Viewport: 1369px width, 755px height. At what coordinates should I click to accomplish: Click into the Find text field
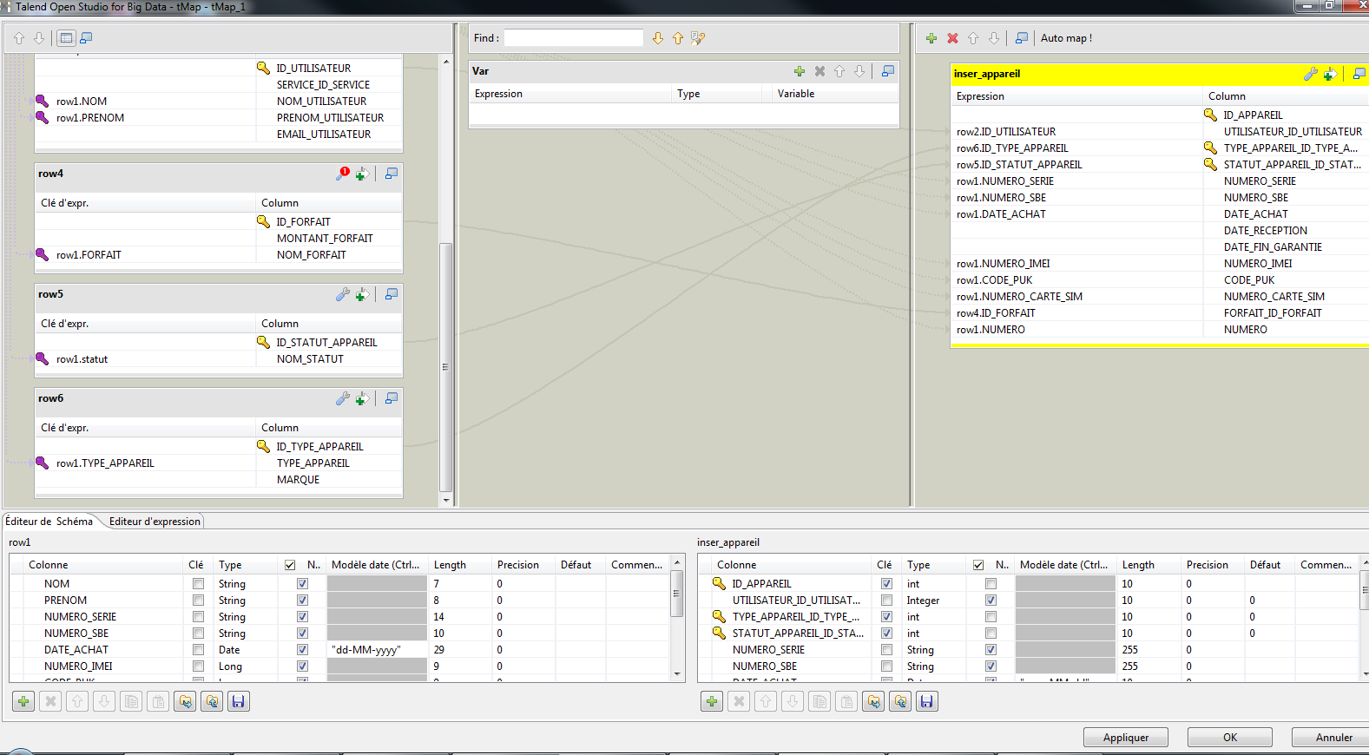574,38
